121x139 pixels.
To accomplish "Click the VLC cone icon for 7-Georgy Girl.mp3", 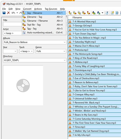I will (70, 26).
